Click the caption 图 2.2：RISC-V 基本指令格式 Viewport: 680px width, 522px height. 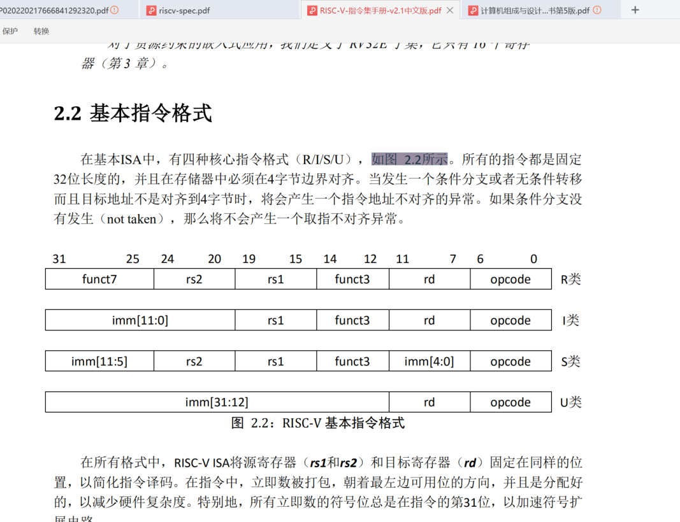click(318, 423)
